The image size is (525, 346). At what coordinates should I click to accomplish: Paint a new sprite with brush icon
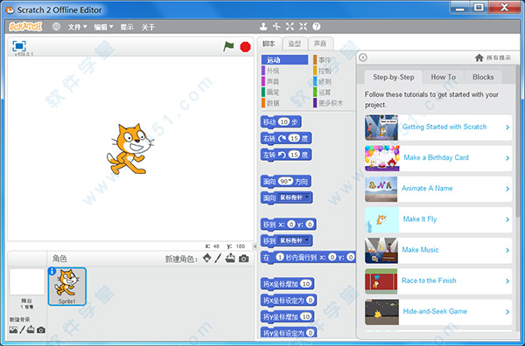coord(218,258)
